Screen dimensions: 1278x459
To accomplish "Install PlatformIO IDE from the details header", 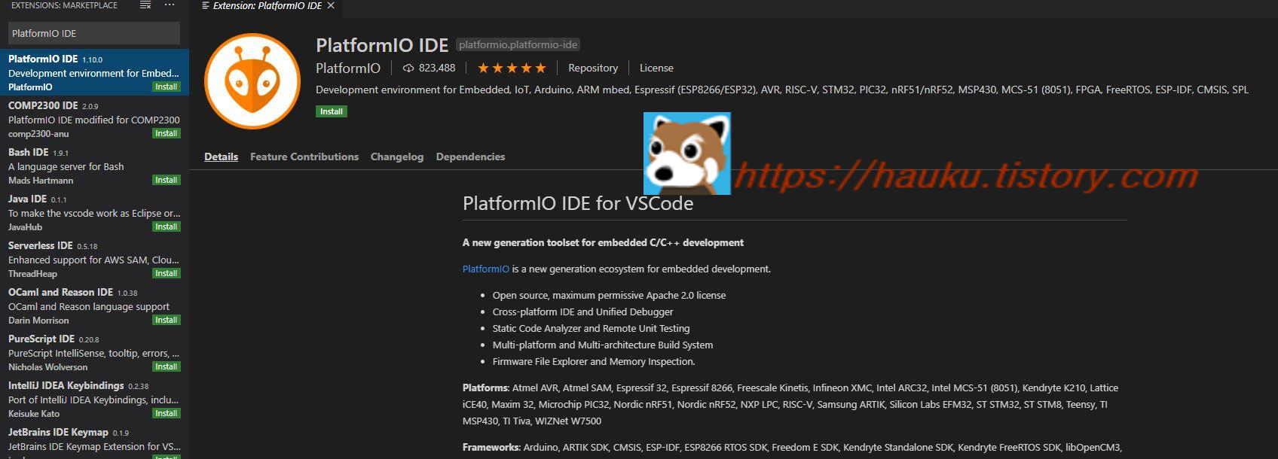I will click(x=332, y=111).
